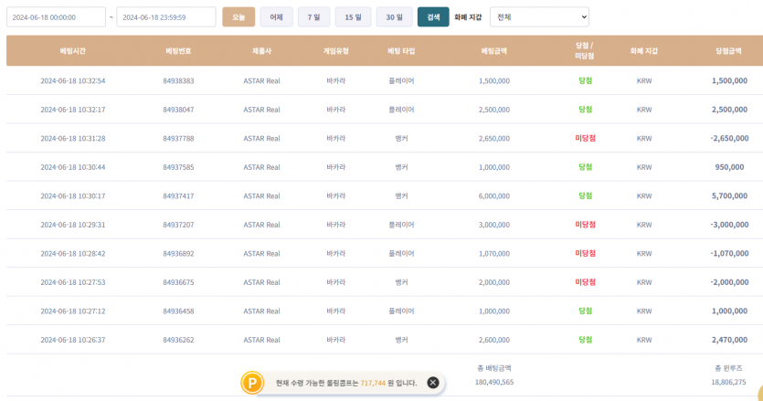763x401 pixels.
Task: Click the 당첨 / 미당첨 column header
Action: click(585, 50)
